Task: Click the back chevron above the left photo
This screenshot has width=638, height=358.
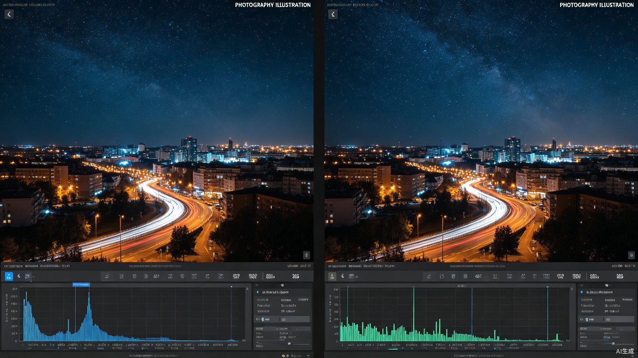Action: pyautogui.click(x=9, y=14)
